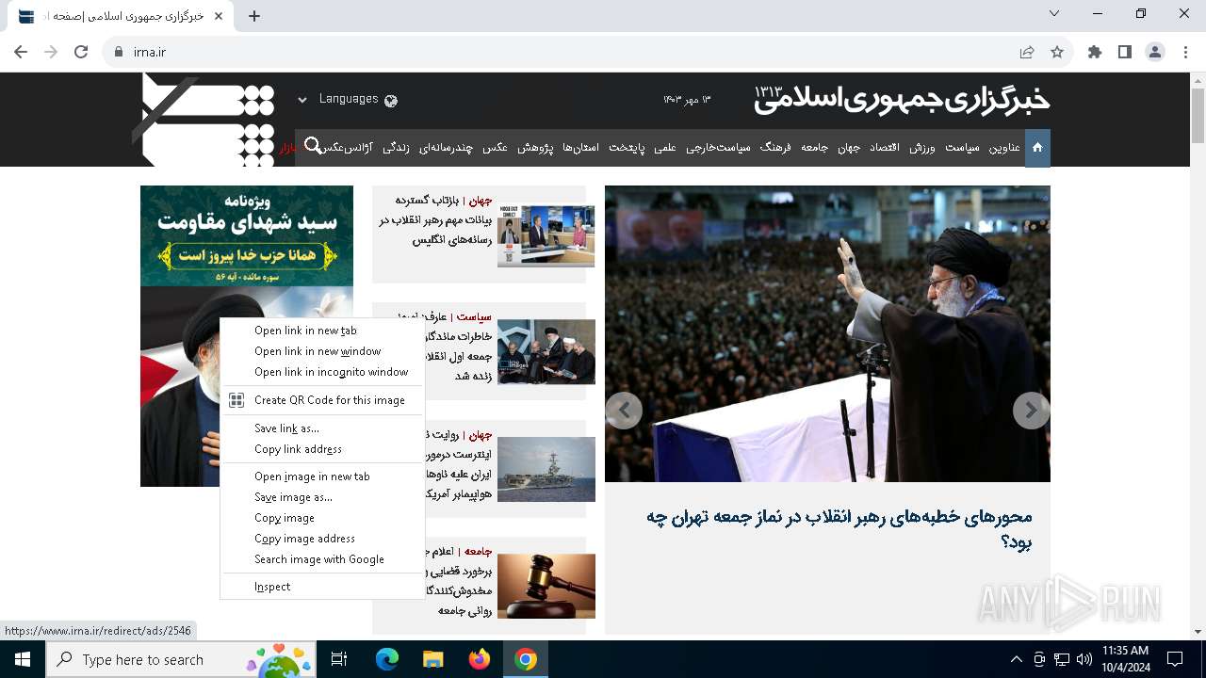1206x678 pixels.
Task: Click the عناوین navigation menu item
Action: pyautogui.click(x=1004, y=148)
